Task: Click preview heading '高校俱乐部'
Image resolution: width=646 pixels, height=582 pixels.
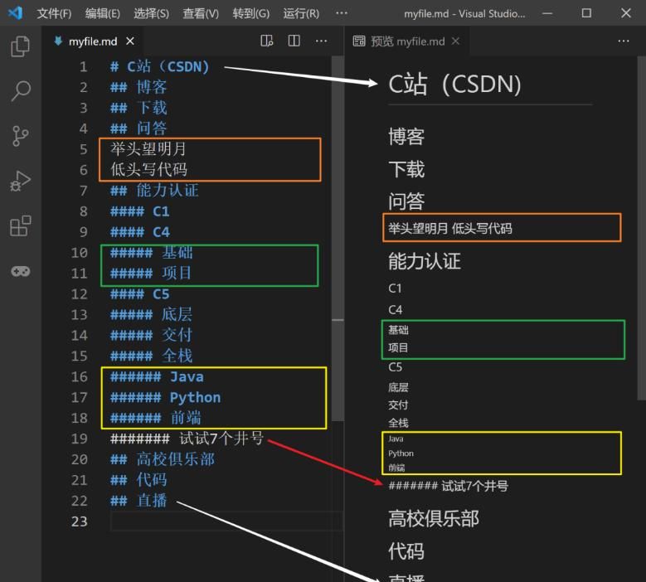Action: 434,518
